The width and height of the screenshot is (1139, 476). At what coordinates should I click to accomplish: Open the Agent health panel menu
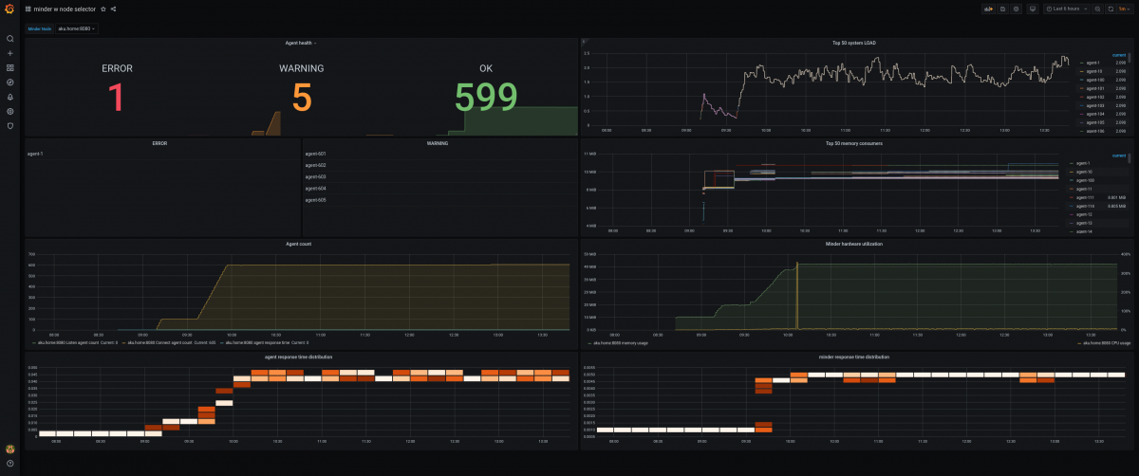(301, 43)
